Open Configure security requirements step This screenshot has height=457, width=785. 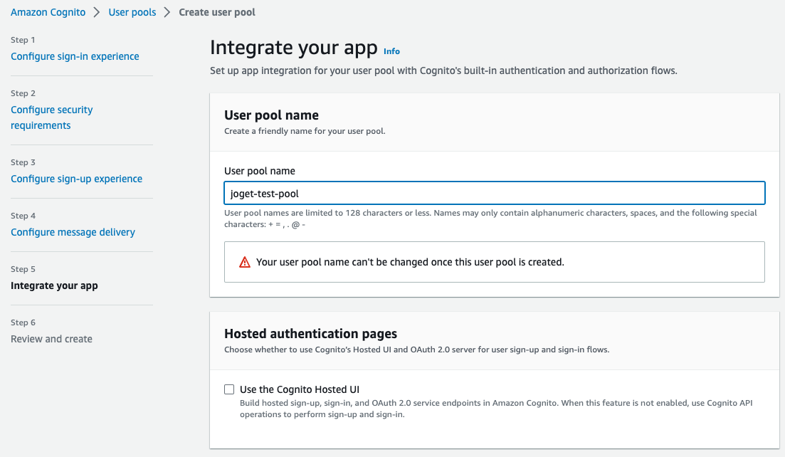coord(51,117)
